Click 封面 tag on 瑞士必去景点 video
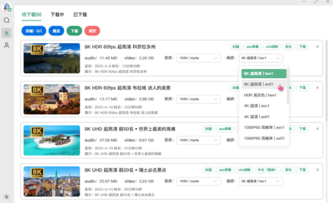Image resolution: width=333 pixels, height=203 pixels. click(208, 170)
